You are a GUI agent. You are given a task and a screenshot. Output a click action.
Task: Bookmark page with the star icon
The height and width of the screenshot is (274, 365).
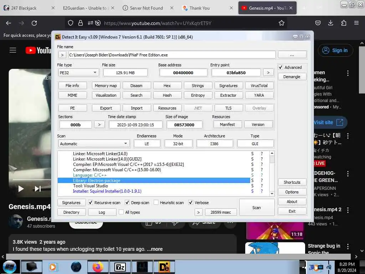[x=282, y=23]
